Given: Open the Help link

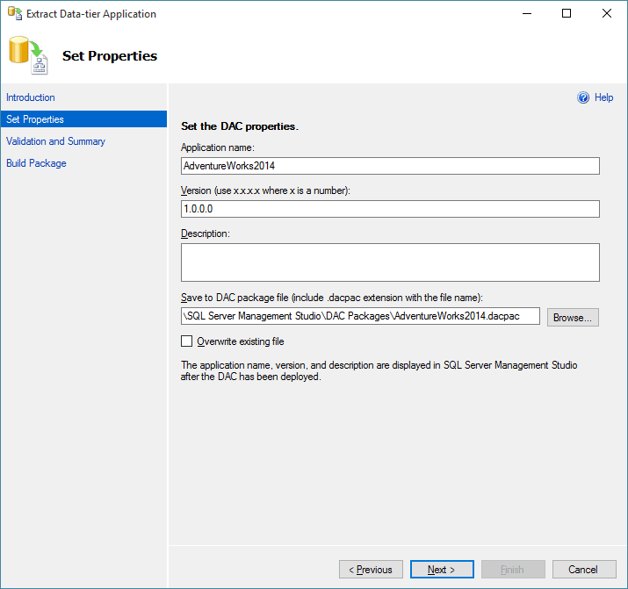Looking at the screenshot, I should pos(603,97).
